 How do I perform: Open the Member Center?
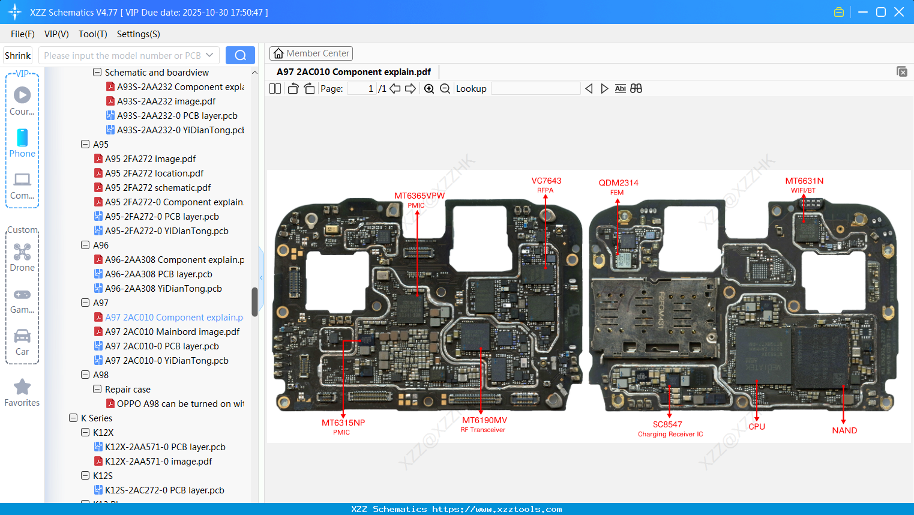pos(311,53)
